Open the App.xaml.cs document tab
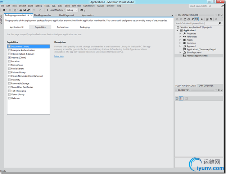This screenshot has width=226, height=174. (88, 15)
